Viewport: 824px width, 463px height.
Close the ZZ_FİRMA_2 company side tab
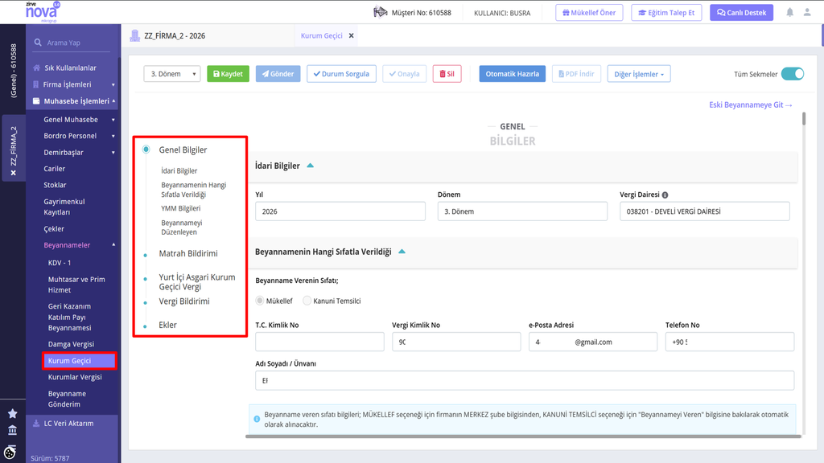[13, 173]
